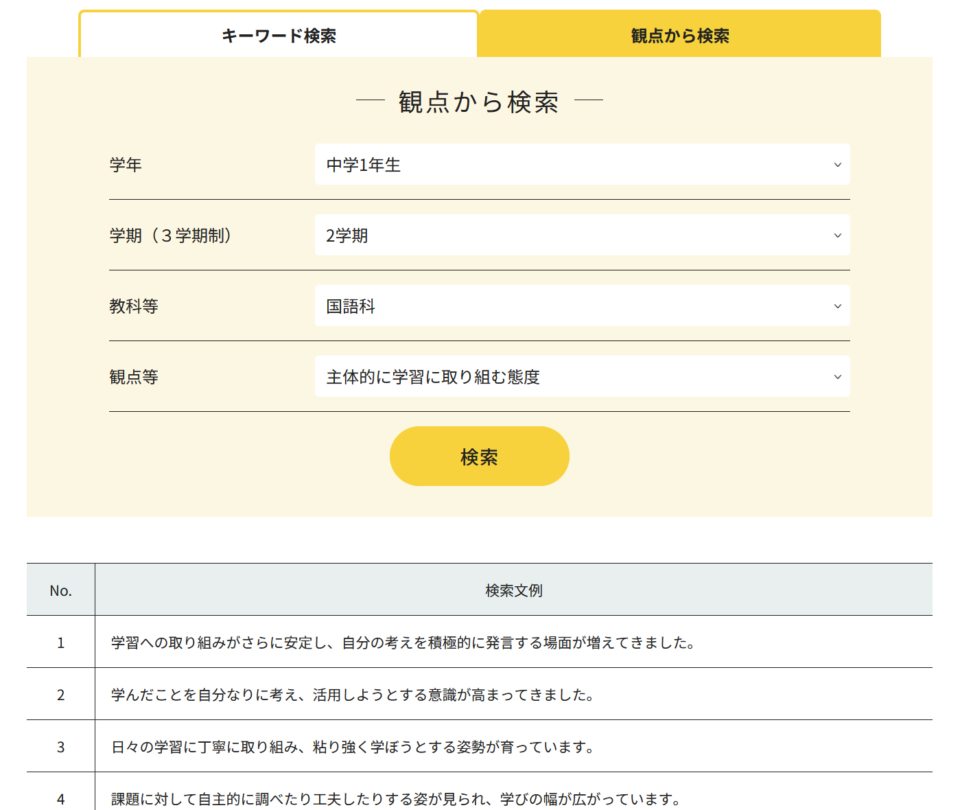960x810 pixels.
Task: Open the 教科等 dropdown showing 国語科
Action: (582, 306)
